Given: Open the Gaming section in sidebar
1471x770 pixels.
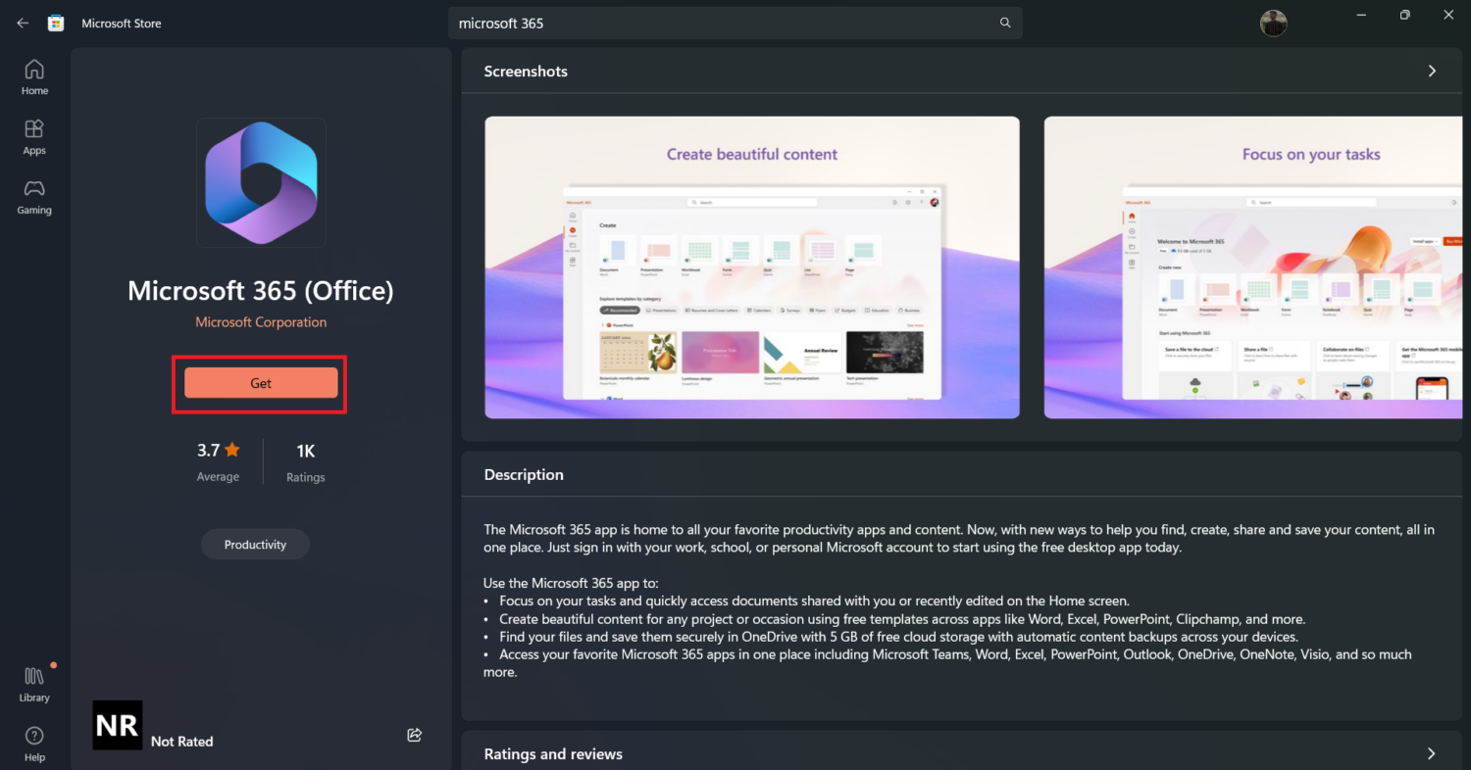Looking at the screenshot, I should coord(34,197).
